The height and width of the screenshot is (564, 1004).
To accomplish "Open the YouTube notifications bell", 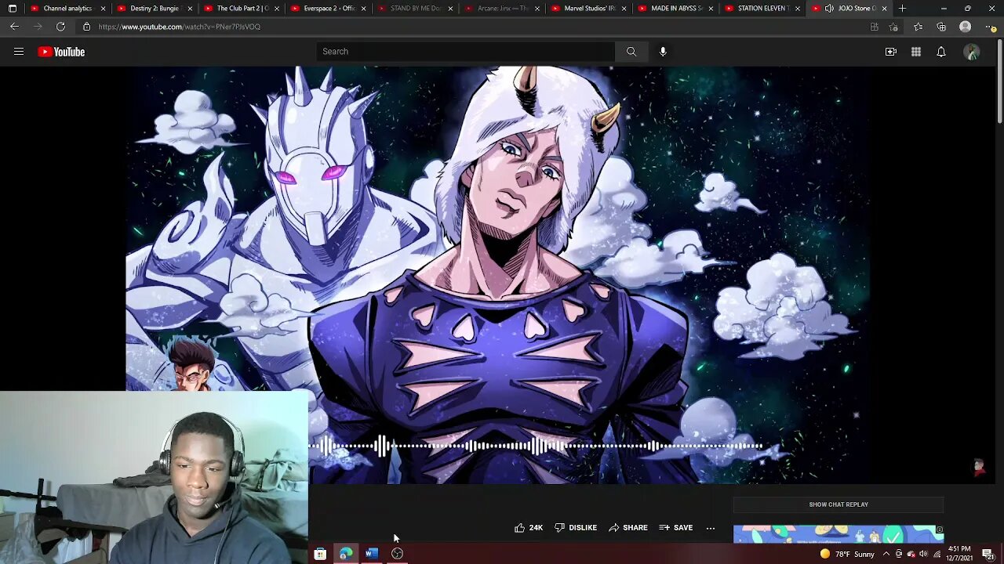I will (x=941, y=52).
